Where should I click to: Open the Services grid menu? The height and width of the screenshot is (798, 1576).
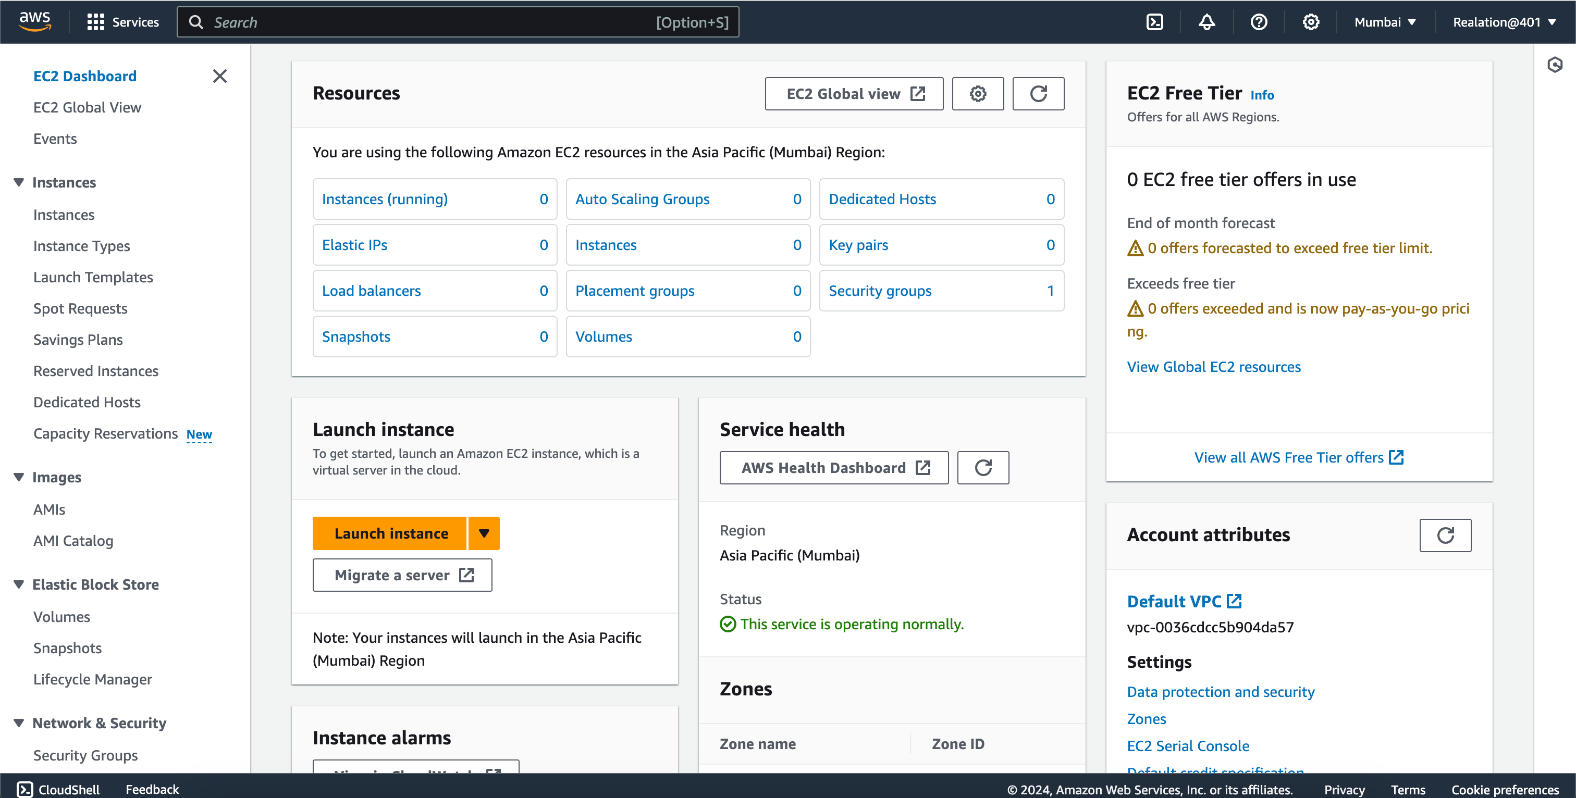[x=122, y=22]
